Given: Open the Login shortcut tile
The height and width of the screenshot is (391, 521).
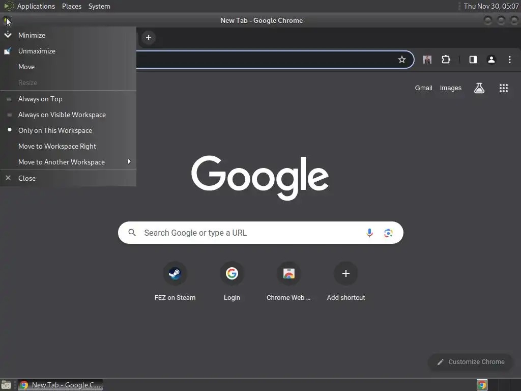Looking at the screenshot, I should click(x=231, y=282).
